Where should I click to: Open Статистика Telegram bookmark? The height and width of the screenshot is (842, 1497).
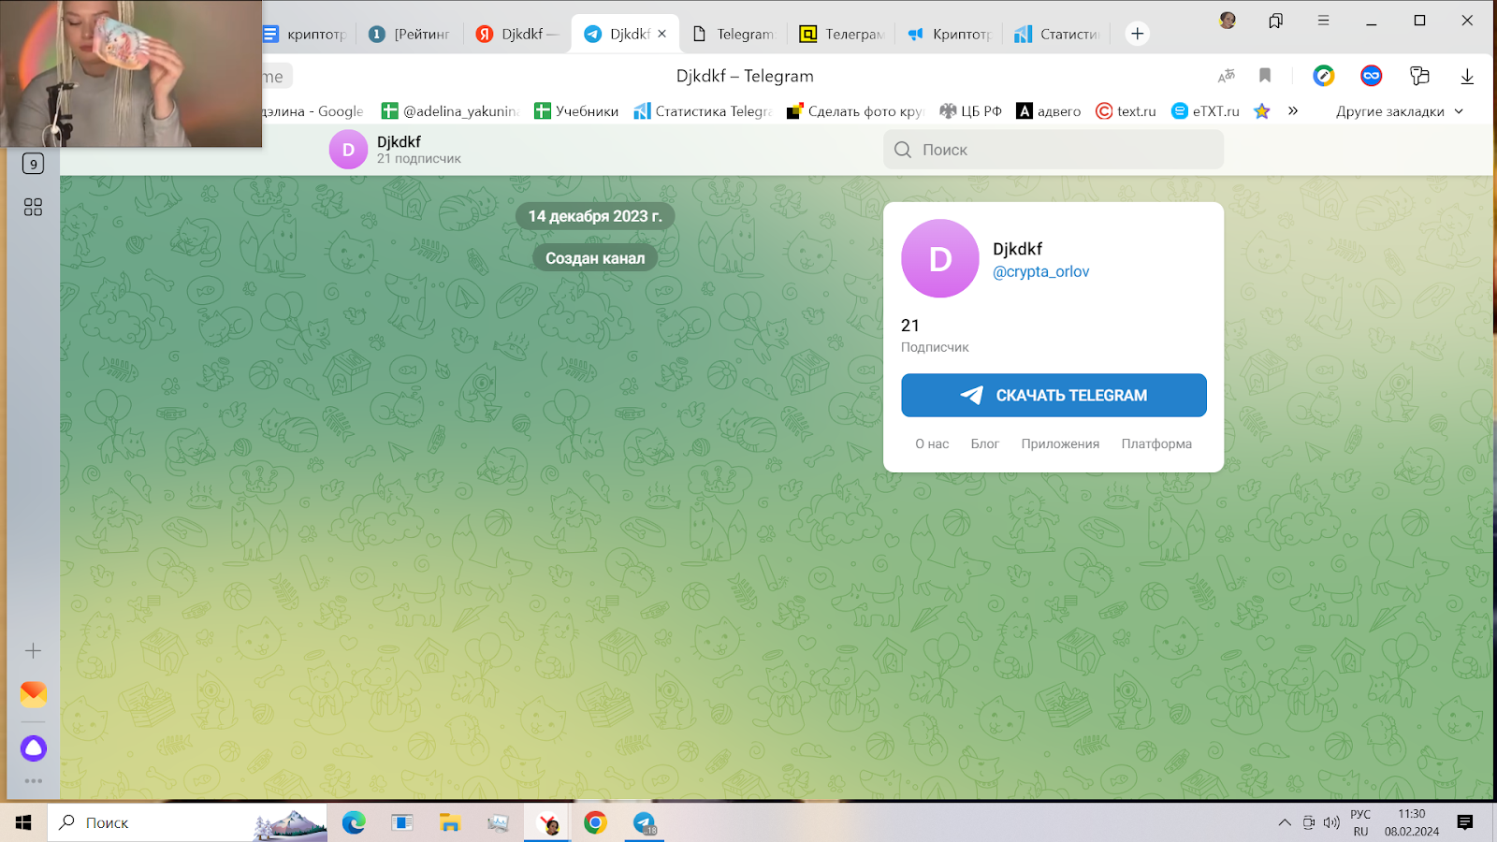(x=703, y=111)
